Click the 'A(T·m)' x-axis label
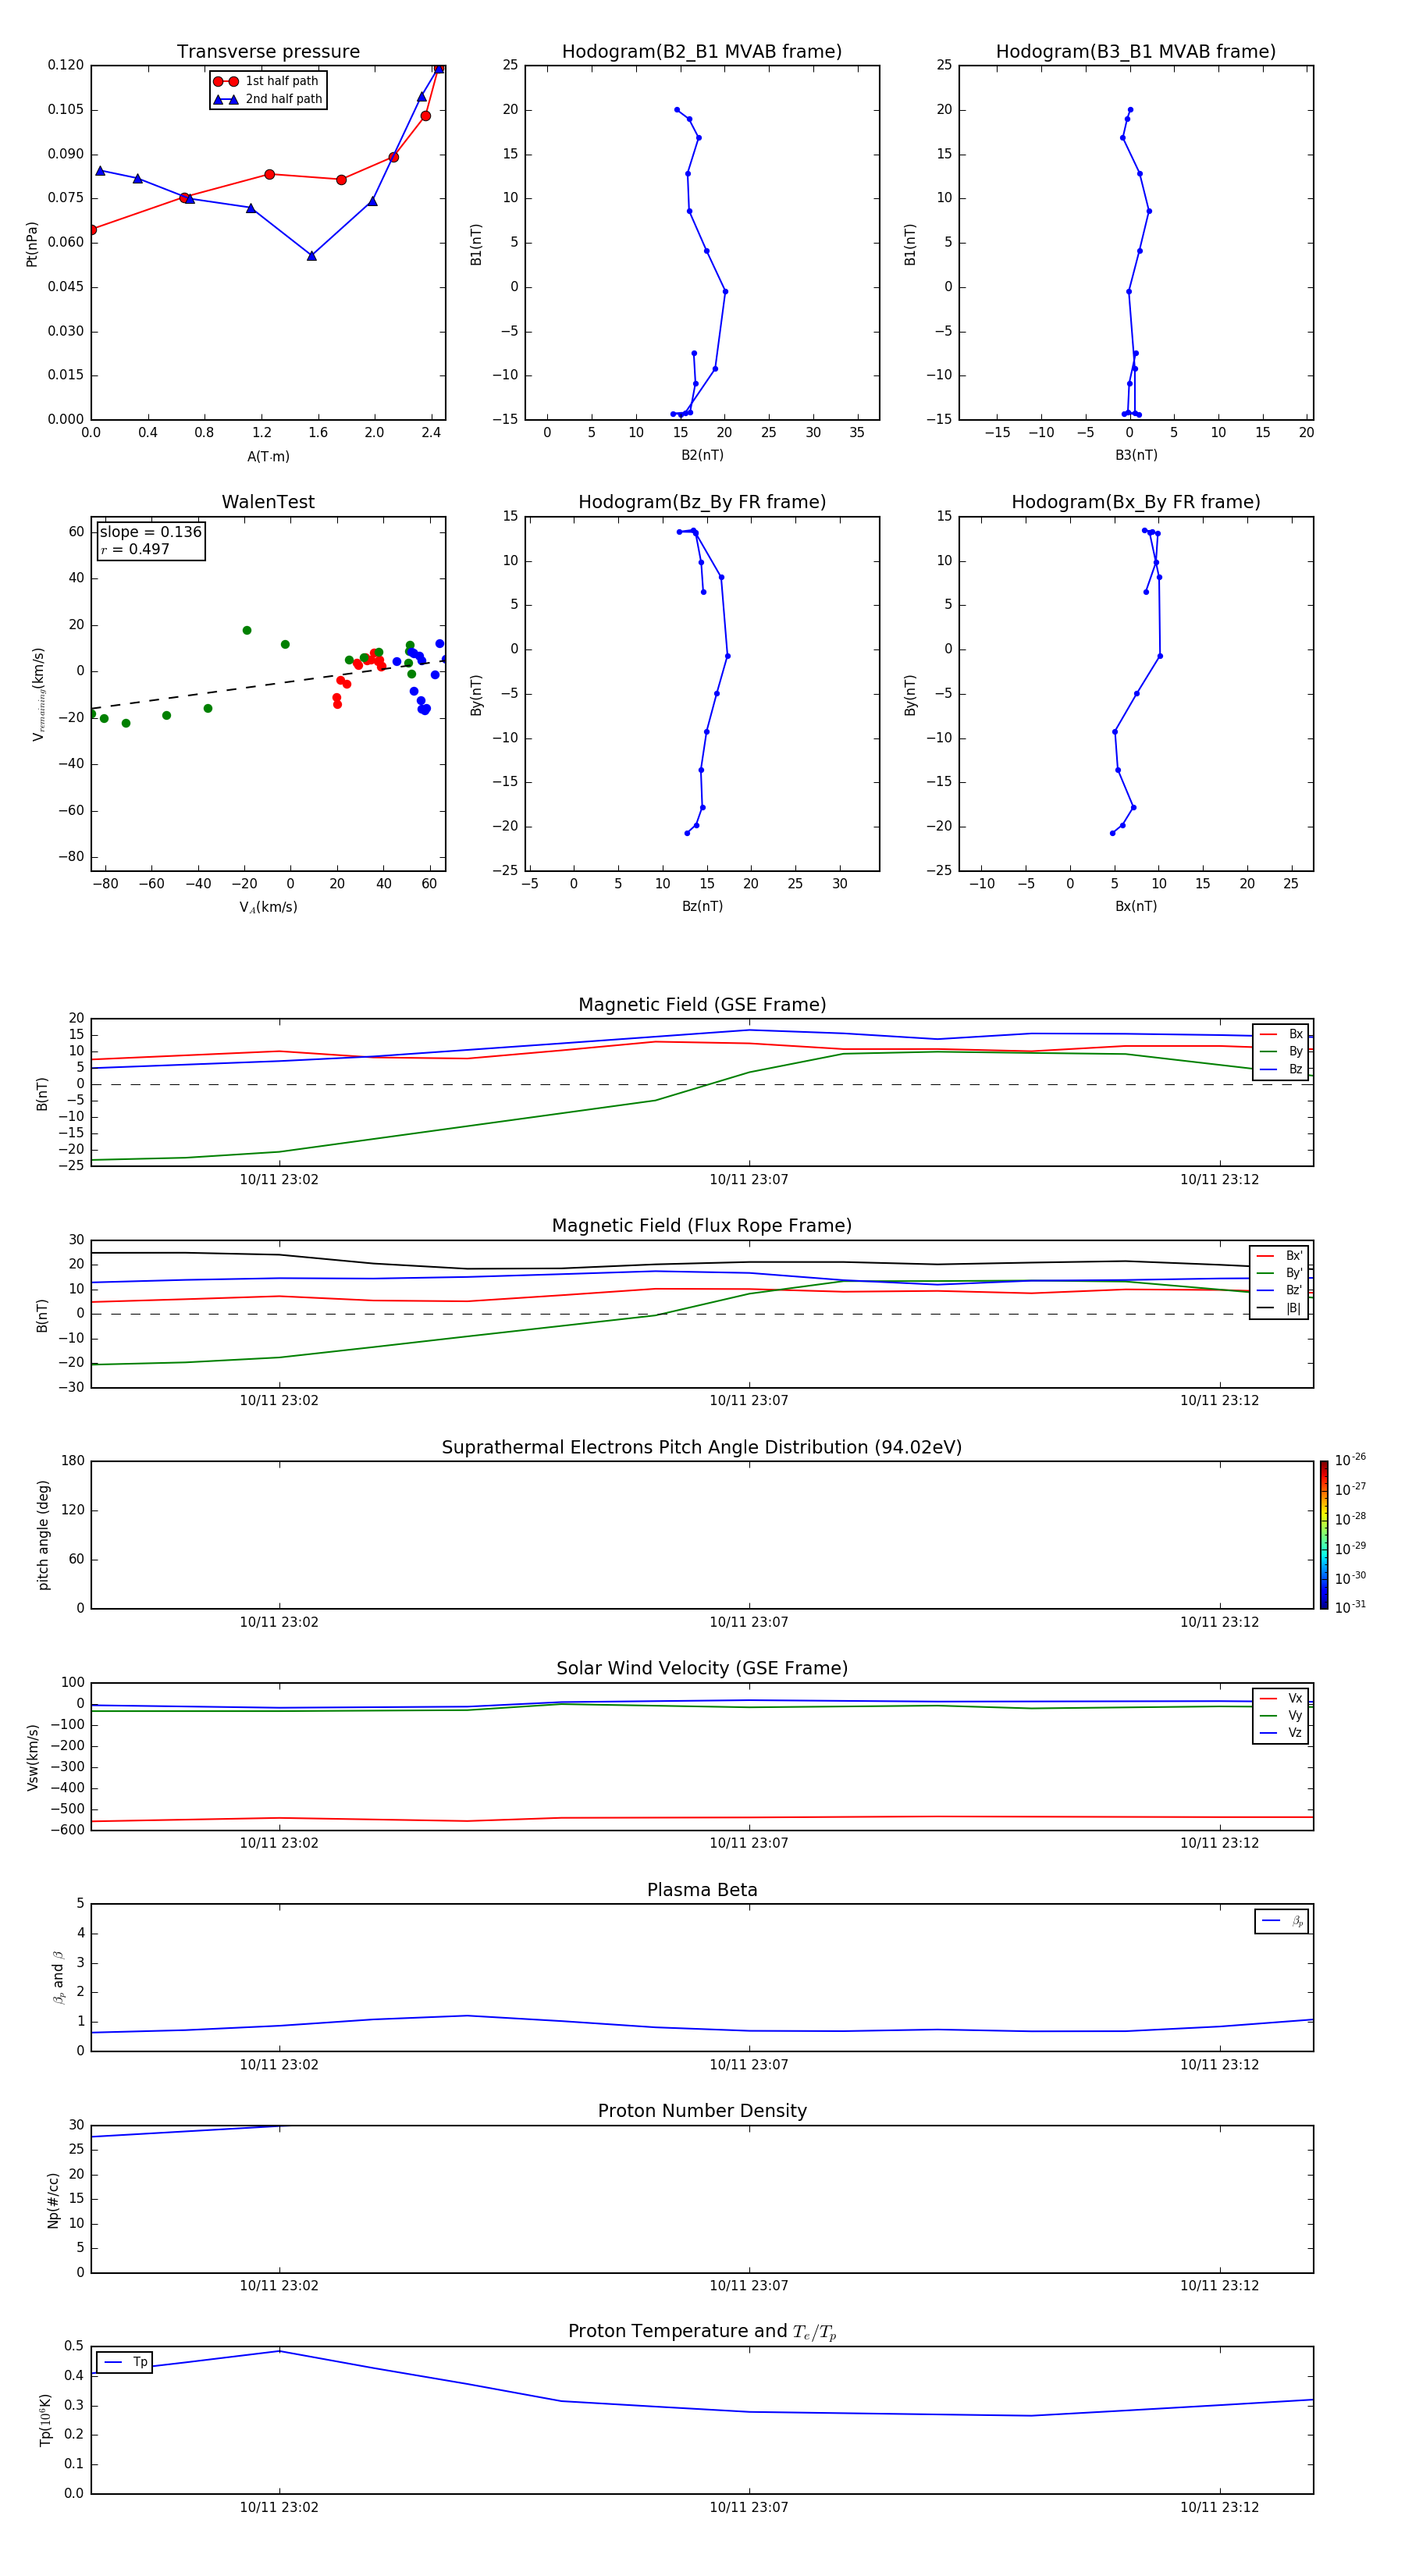 (268, 456)
